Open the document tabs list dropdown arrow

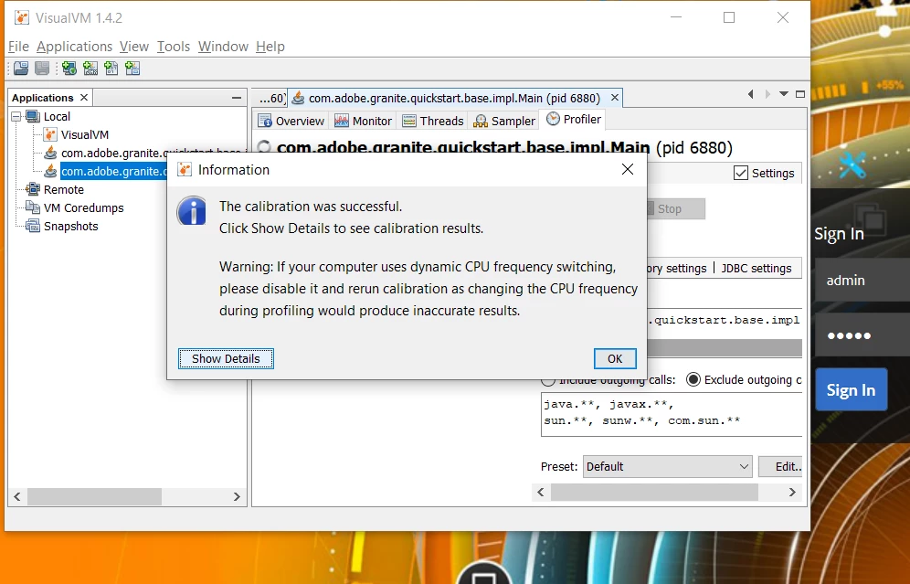[784, 94]
